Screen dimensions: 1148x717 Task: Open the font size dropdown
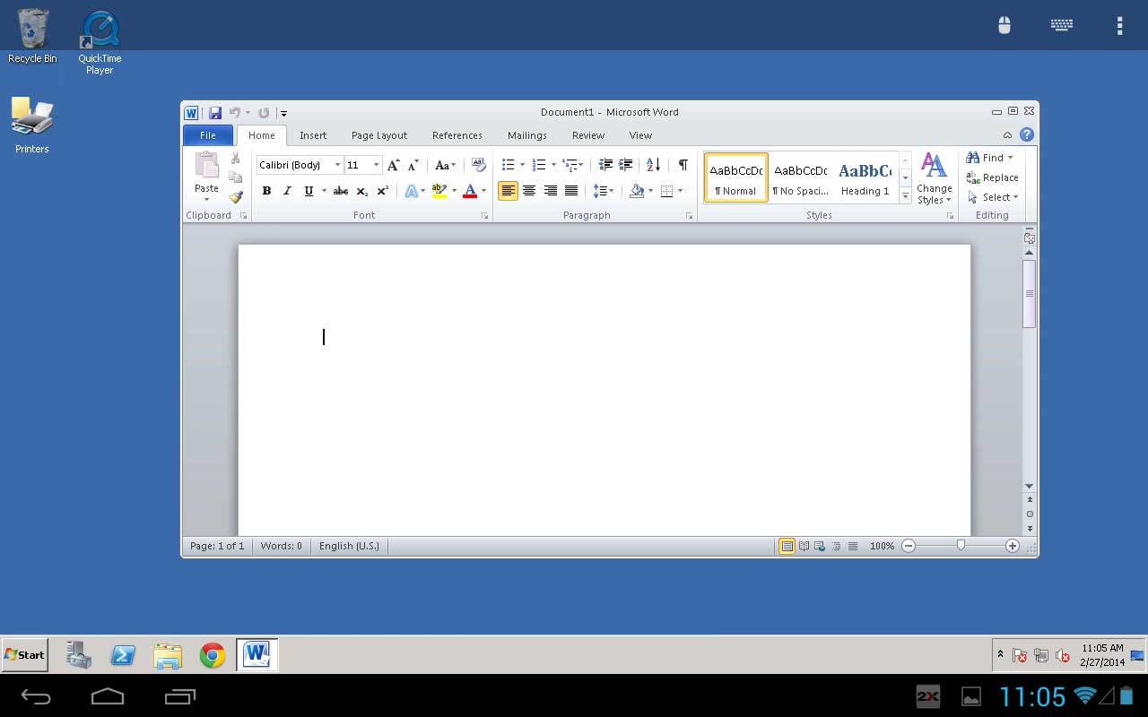(377, 165)
